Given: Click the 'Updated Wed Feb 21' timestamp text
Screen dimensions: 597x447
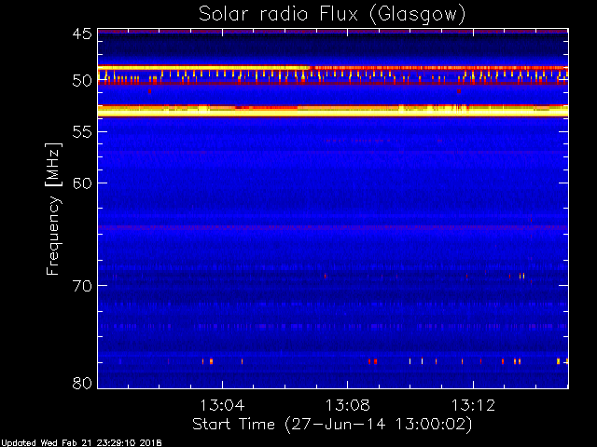Looking at the screenshot, I should [81, 443].
